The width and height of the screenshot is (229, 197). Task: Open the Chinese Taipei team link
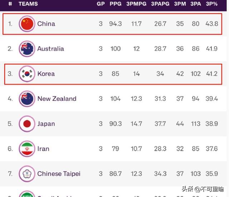pyautogui.click(x=59, y=174)
